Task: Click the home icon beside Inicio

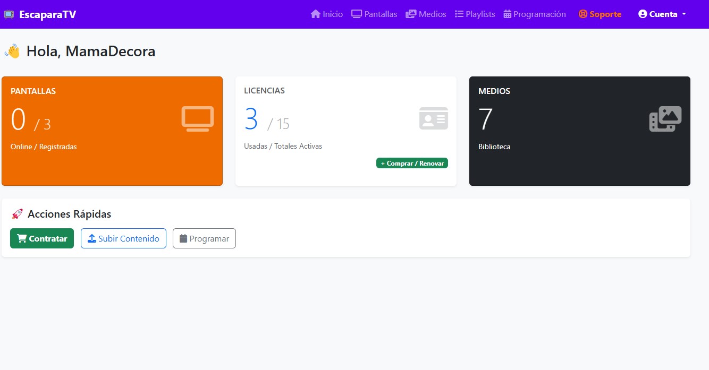Action: tap(316, 14)
